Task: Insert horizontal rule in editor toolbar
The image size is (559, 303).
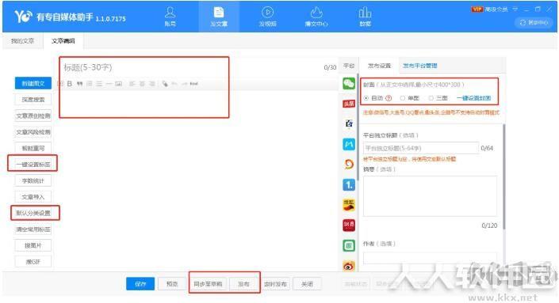Action: [x=109, y=84]
